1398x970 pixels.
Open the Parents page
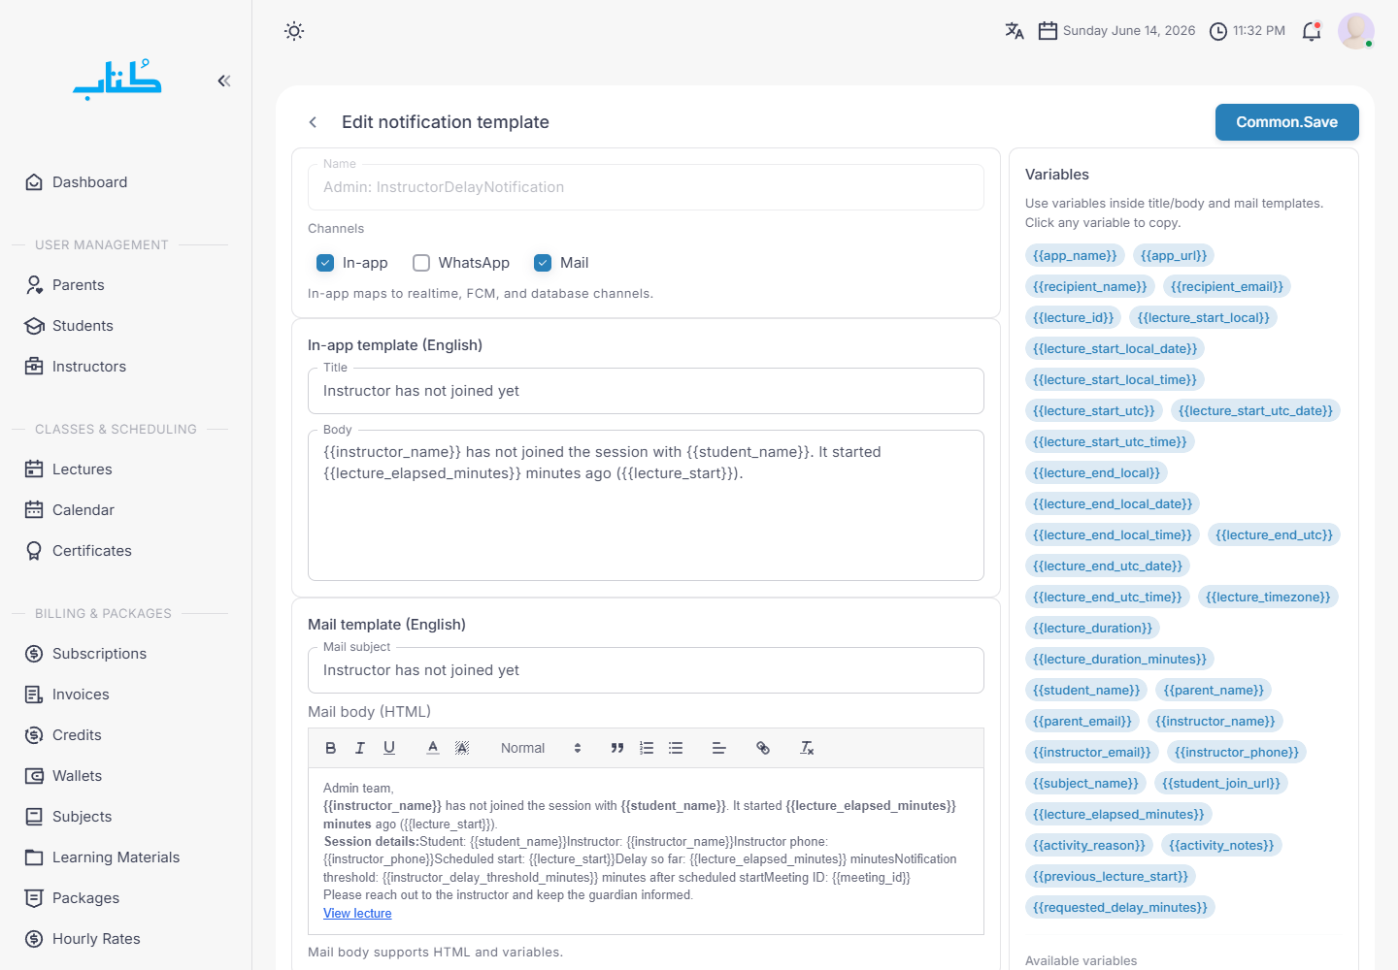pos(78,285)
